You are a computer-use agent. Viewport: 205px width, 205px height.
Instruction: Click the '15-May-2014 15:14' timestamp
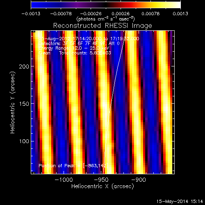(x=180, y=201)
